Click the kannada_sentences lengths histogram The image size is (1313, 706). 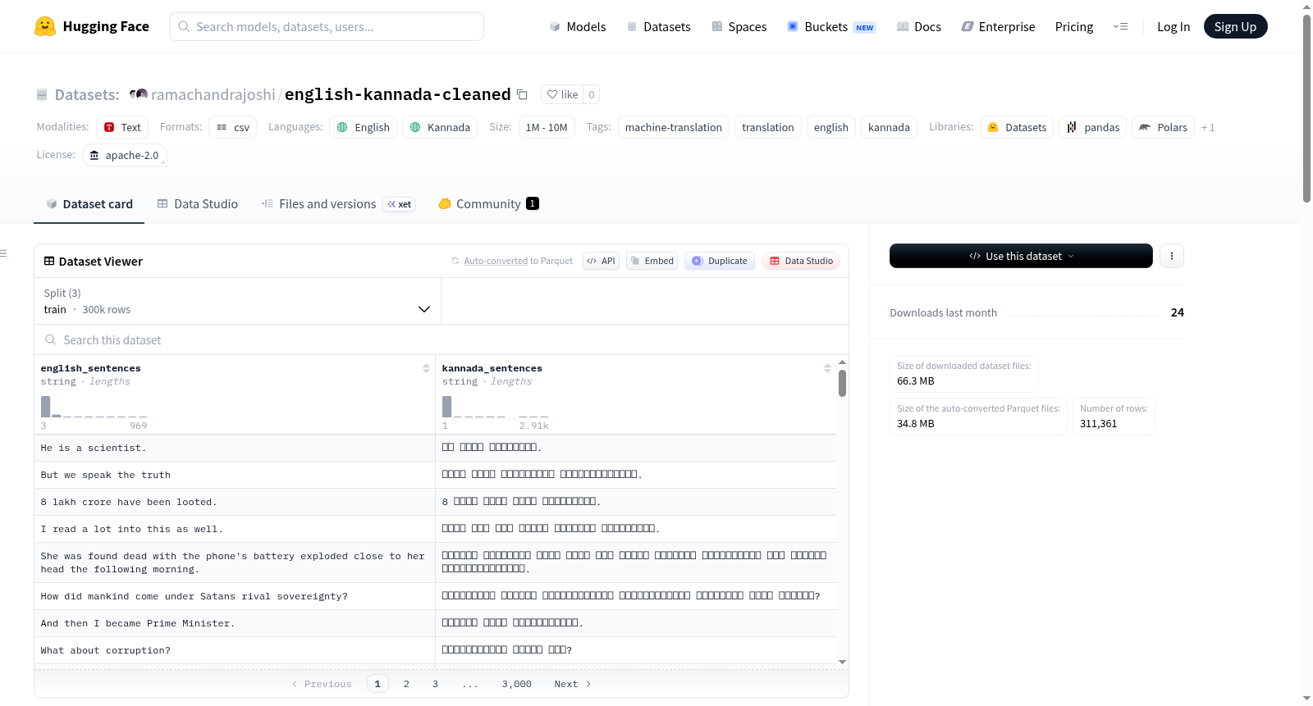click(496, 407)
